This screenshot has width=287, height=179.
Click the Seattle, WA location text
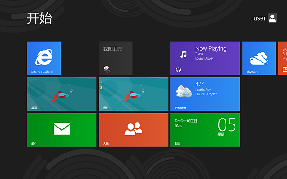[203, 89]
